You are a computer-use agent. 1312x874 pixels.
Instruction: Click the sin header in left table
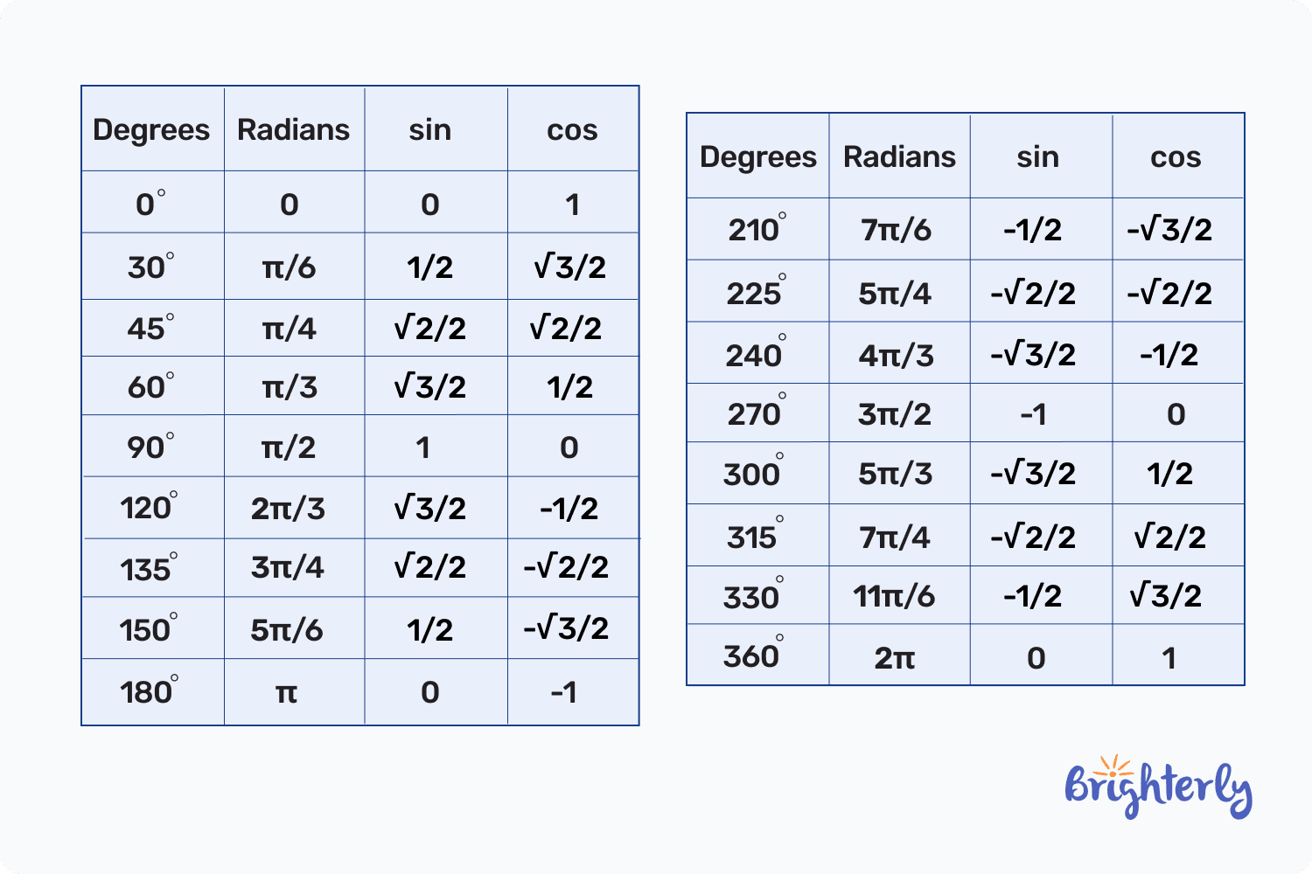point(430,130)
